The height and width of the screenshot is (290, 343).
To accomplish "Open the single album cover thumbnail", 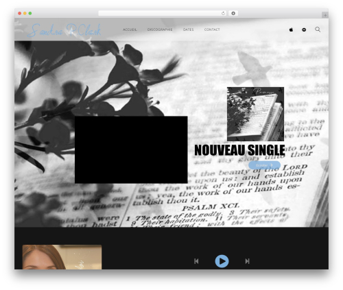I will click(x=255, y=114).
